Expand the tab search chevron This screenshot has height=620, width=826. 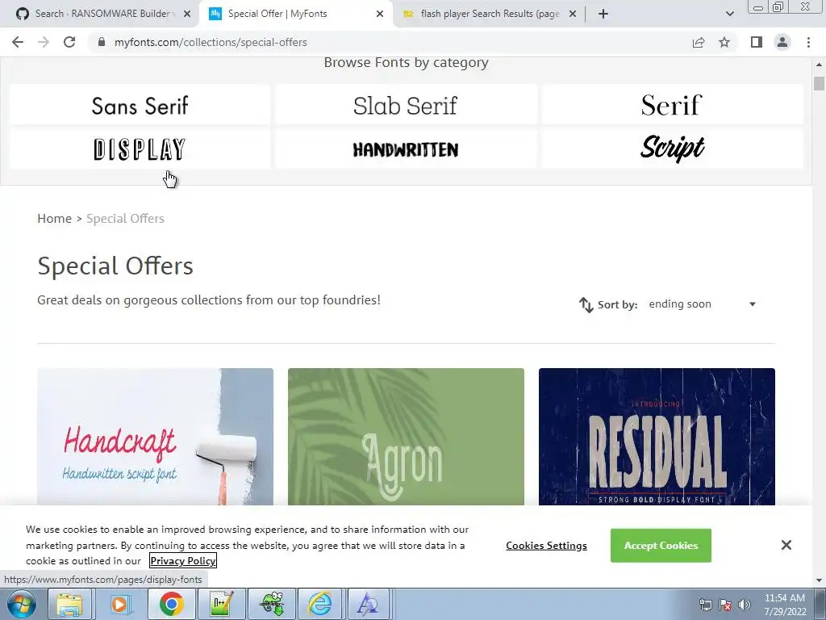click(x=729, y=14)
